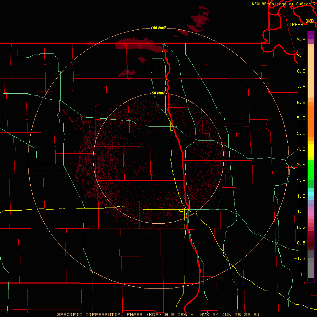Viewport: 317px width, 317px height.
Task: Click the 5.8 scale value
Action: [x=301, y=118]
